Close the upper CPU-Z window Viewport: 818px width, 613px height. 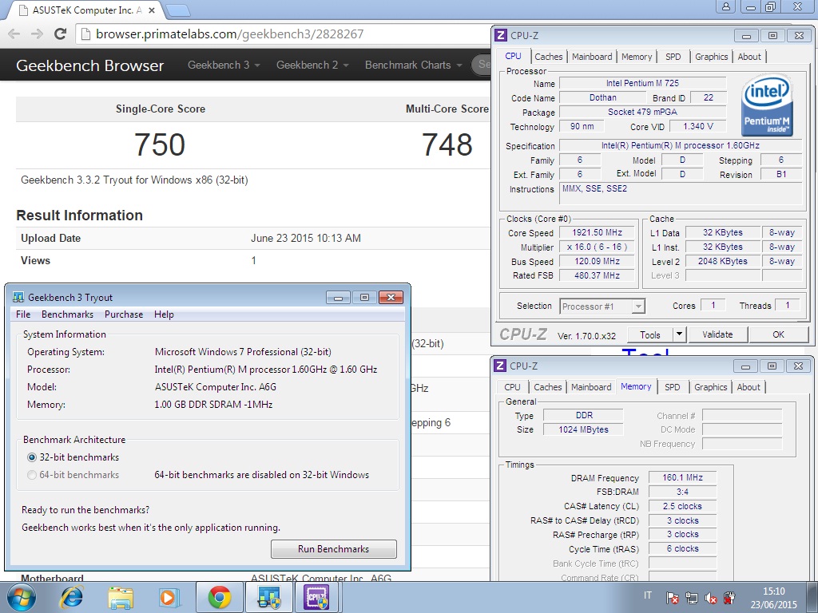pos(799,35)
